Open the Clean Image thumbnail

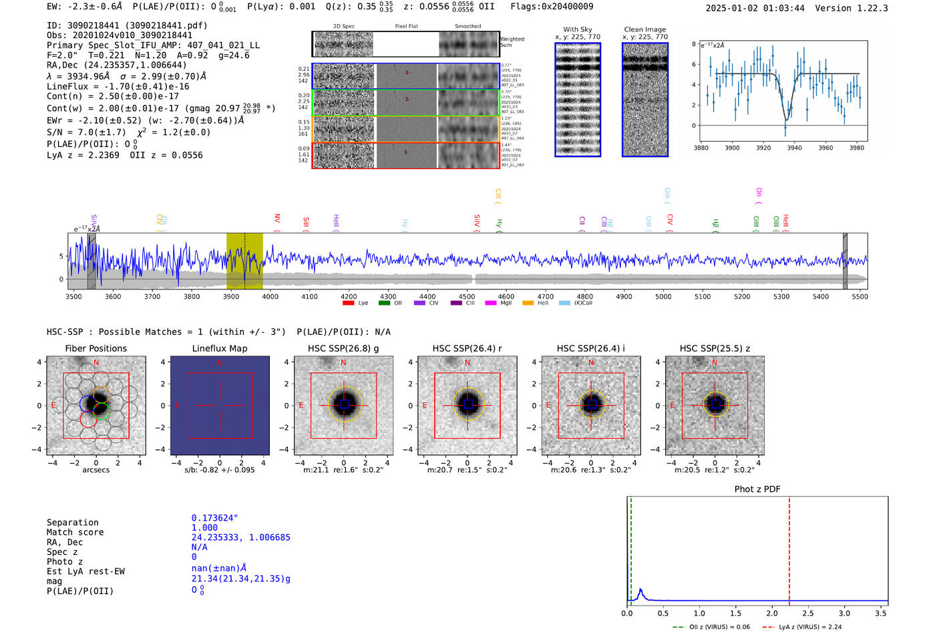[x=645, y=100]
